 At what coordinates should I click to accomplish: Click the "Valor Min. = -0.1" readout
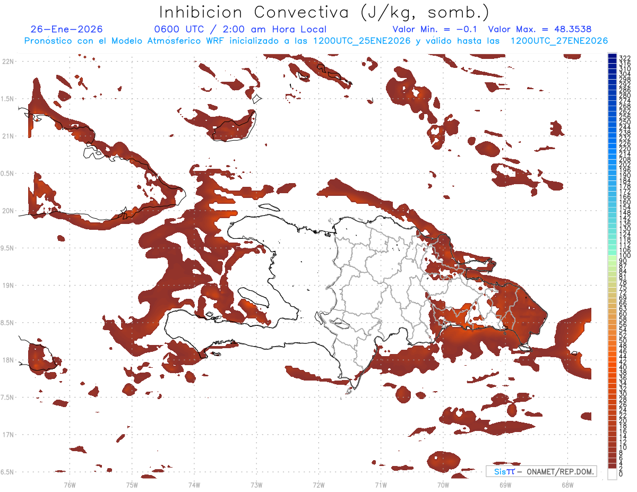point(435,29)
